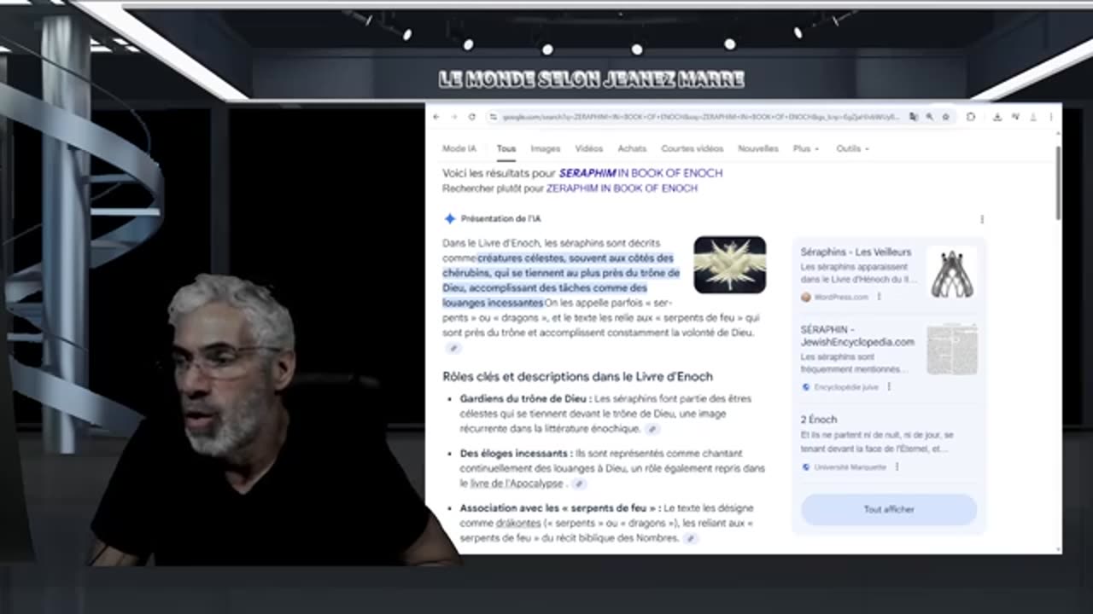
Task: Click the browser back arrow
Action: [436, 117]
